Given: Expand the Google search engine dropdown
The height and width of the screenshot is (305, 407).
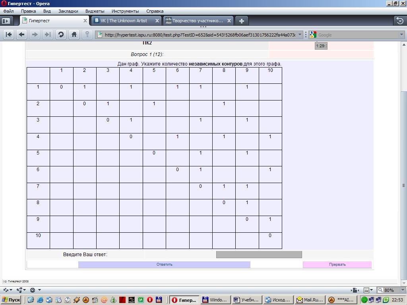Looking at the screenshot, I should tap(401, 35).
